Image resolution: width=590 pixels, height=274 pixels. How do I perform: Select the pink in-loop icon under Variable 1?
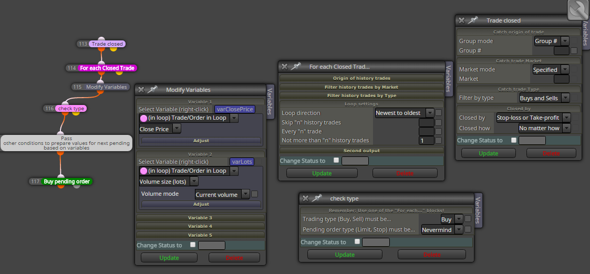coord(143,118)
